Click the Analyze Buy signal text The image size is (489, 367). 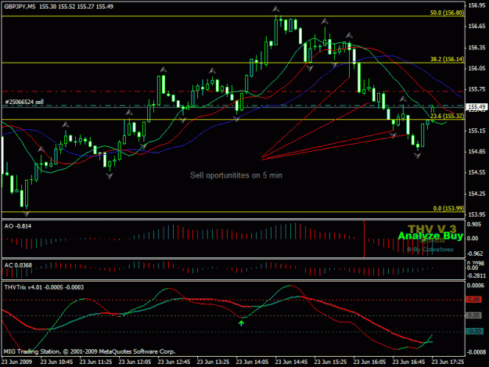pos(430,236)
